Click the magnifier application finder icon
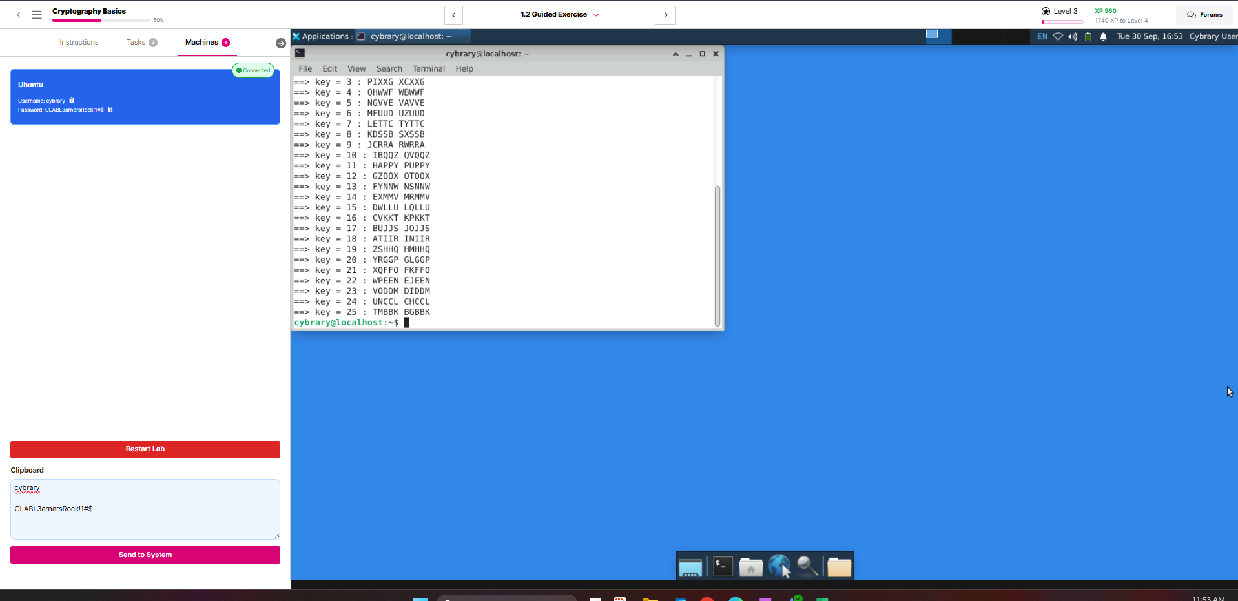Image resolution: width=1238 pixels, height=601 pixels. [807, 567]
